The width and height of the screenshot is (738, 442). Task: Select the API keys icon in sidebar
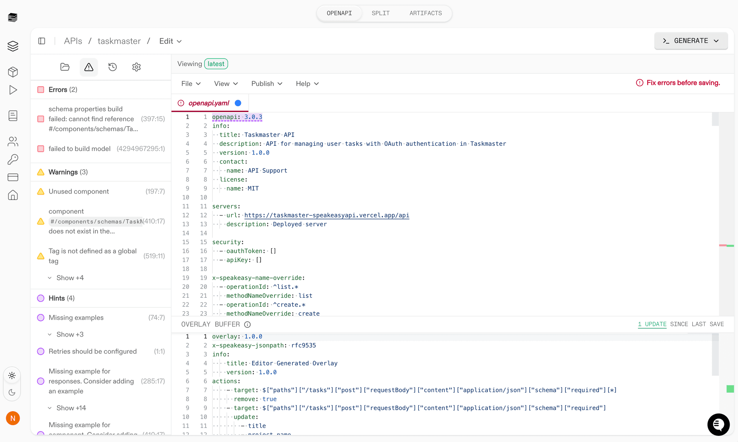[13, 159]
